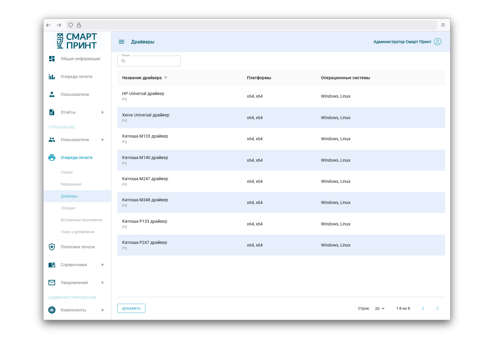
Task: Click the browser back arrow
Action: tap(48, 25)
